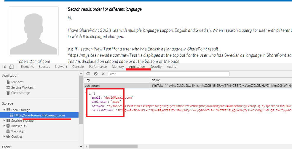The height and width of the screenshot is (149, 292).
Task: Select the vue-forum key row
Action: click(x=188, y=86)
